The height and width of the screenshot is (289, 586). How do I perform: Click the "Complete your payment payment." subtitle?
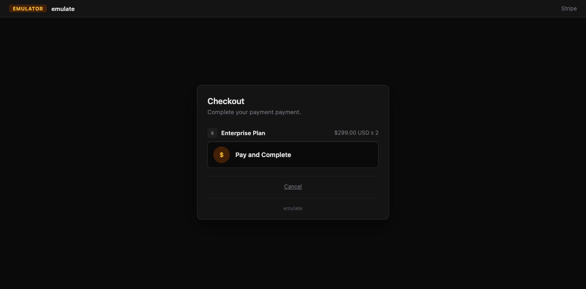254,112
